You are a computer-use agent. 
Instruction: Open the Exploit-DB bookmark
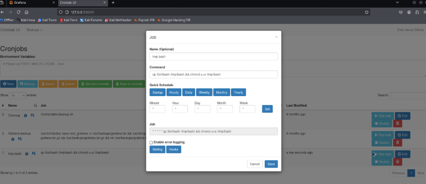click(x=145, y=20)
